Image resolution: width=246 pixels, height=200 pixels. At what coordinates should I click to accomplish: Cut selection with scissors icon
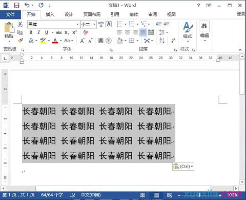[x=20, y=24]
